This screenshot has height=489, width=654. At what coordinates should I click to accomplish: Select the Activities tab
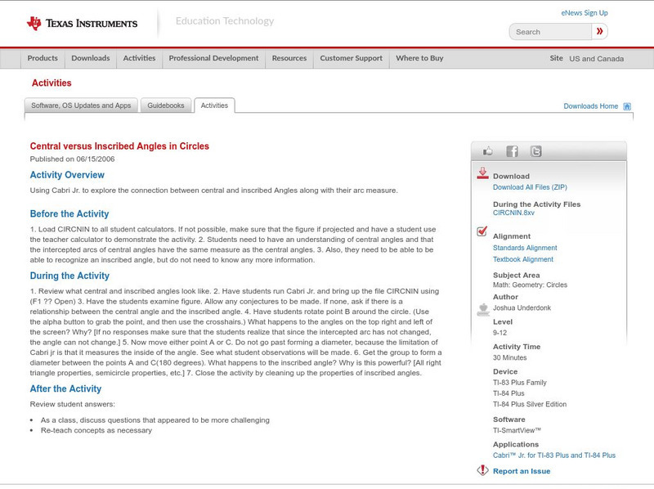214,105
